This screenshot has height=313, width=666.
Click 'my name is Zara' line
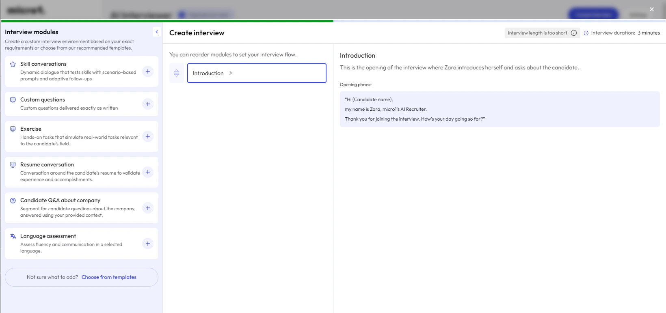386,109
